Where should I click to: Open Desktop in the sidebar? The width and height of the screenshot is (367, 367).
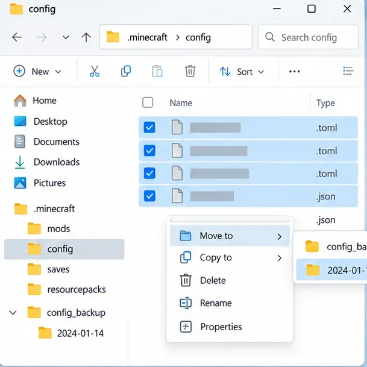coord(40,121)
